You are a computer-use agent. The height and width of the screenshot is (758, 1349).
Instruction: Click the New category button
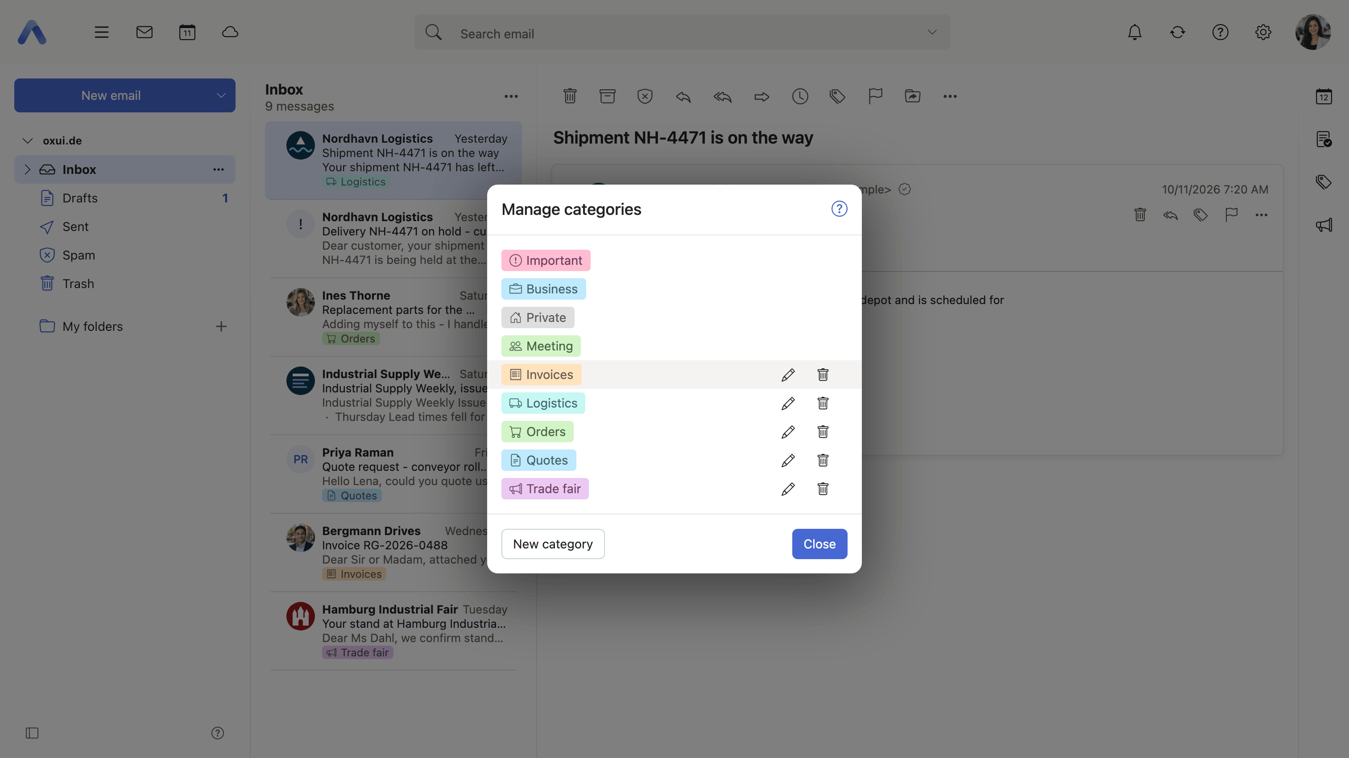[x=552, y=544]
